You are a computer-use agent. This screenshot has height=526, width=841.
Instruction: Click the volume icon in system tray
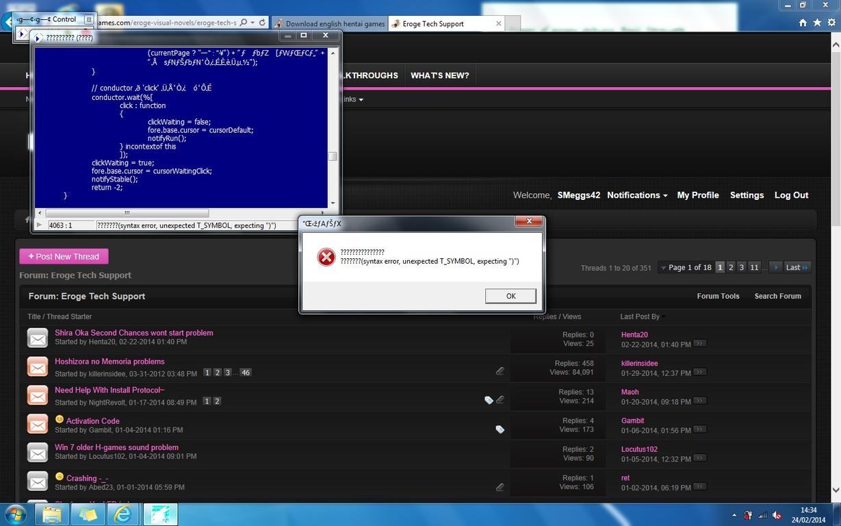point(777,515)
